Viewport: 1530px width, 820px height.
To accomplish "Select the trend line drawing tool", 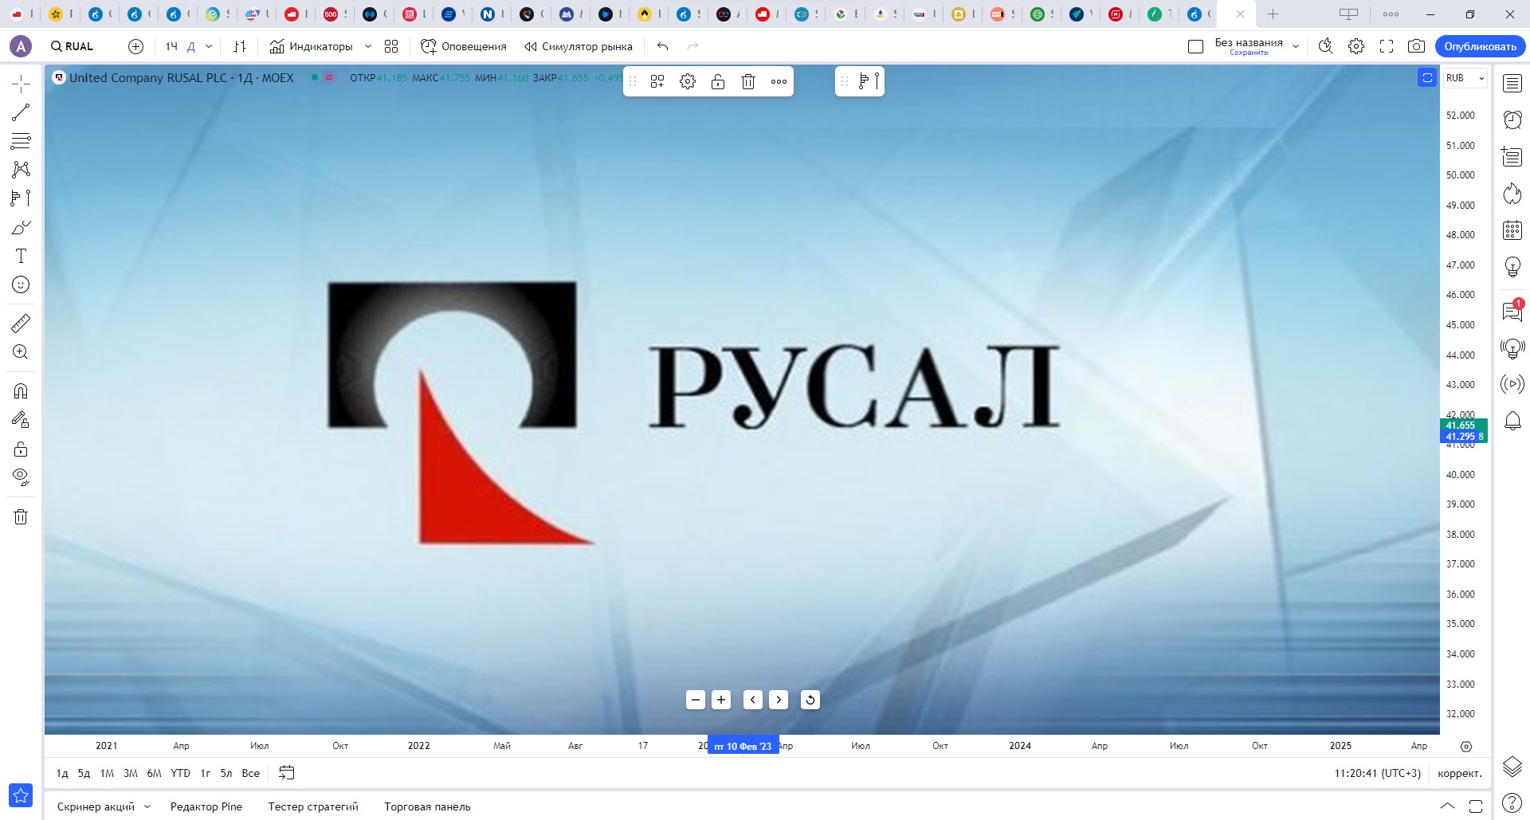I will click(x=21, y=112).
